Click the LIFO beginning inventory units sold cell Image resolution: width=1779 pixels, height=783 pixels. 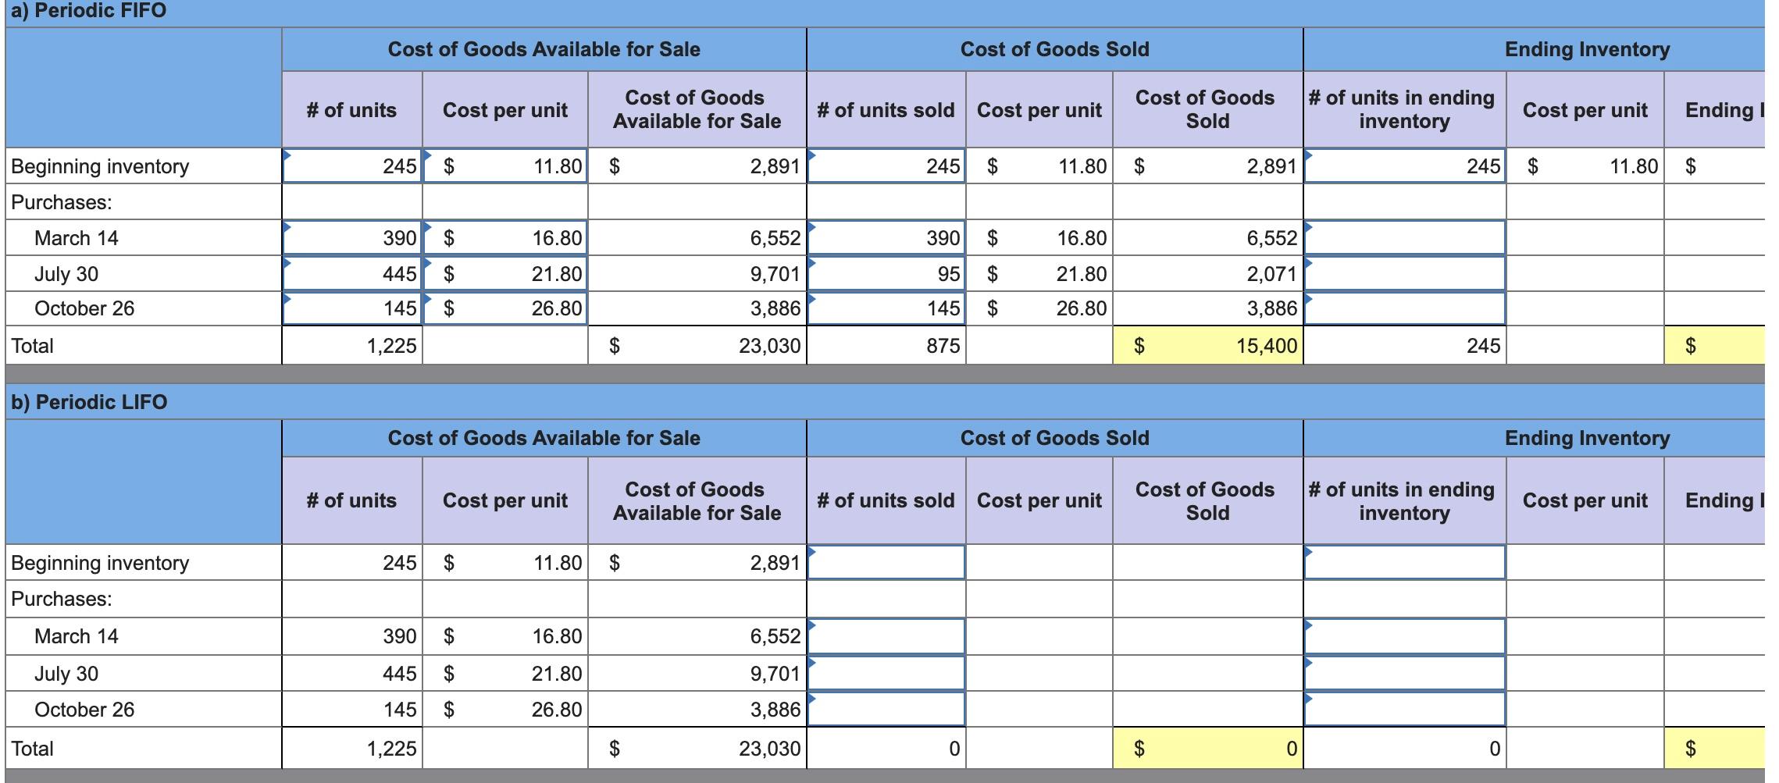[x=886, y=564]
